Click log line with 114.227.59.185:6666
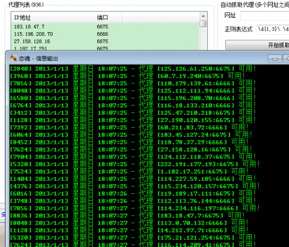The image size is (289, 247). 133,179
